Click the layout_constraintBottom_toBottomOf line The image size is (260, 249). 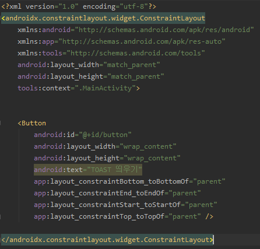[129, 181]
